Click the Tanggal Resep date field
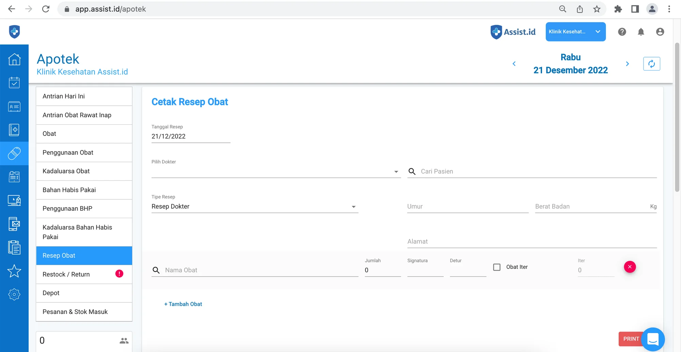Viewport: 681px width, 352px height. tap(191, 136)
